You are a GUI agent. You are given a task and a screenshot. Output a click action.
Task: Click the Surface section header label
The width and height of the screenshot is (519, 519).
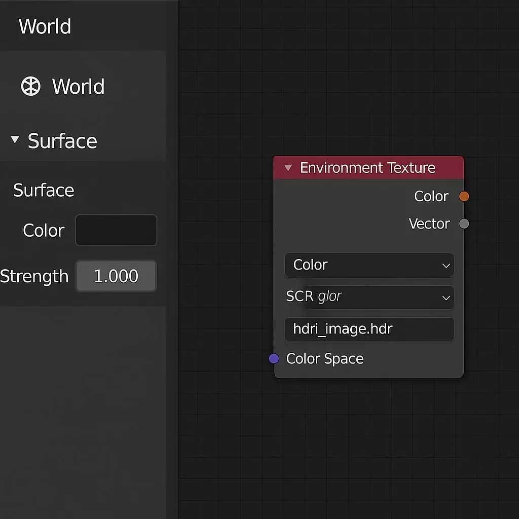point(62,141)
